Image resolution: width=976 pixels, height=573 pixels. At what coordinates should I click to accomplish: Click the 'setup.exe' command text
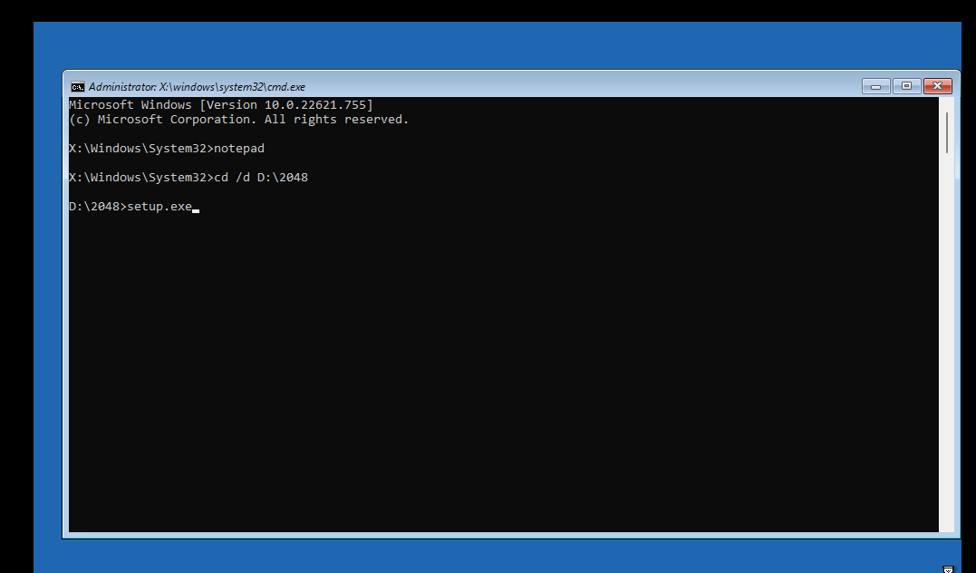tap(159, 206)
